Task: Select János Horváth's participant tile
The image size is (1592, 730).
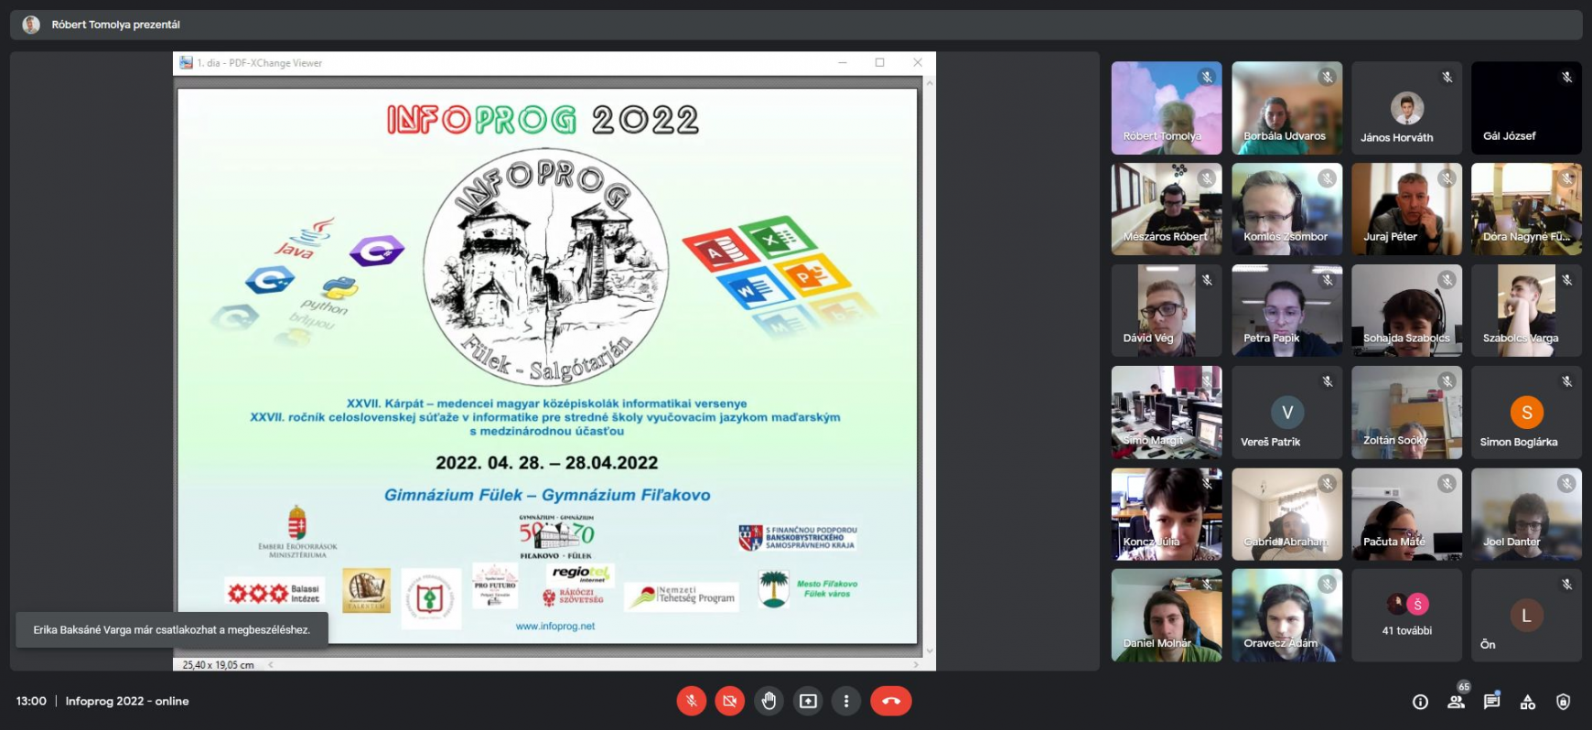Action: (x=1406, y=108)
